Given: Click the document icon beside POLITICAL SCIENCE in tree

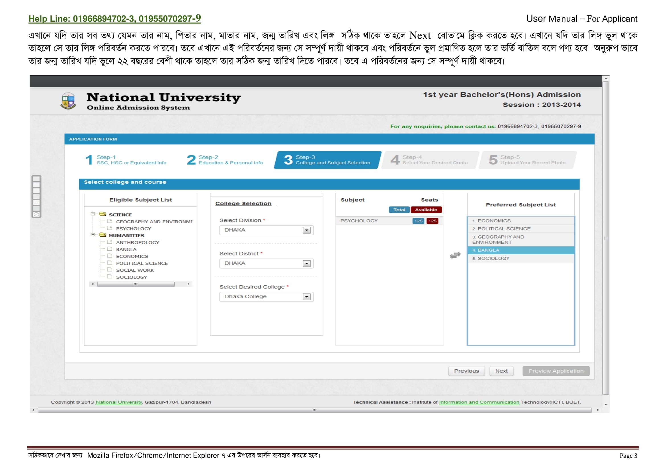Looking at the screenshot, I should 110,263.
